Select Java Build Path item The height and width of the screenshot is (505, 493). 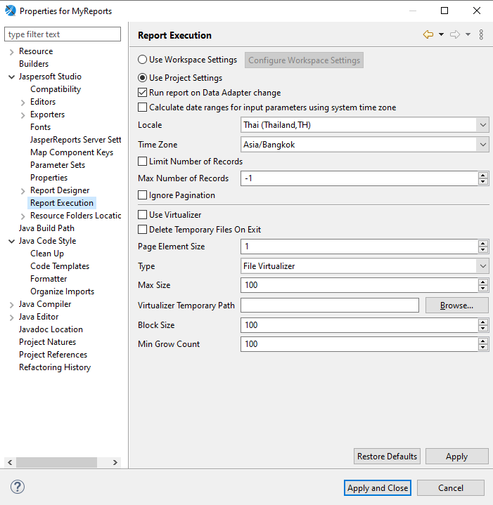click(x=46, y=228)
